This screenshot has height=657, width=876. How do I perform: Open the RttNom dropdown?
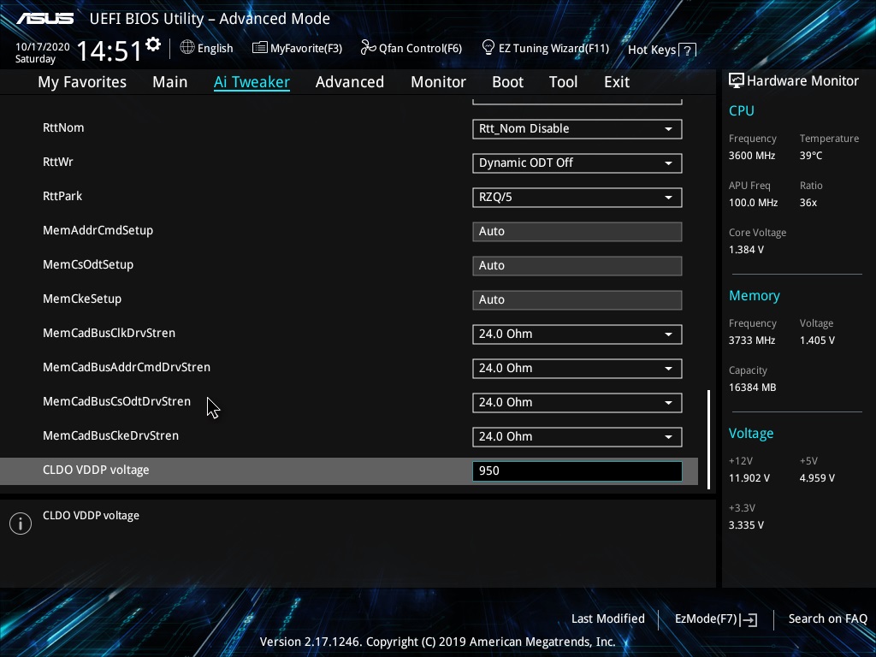577,129
